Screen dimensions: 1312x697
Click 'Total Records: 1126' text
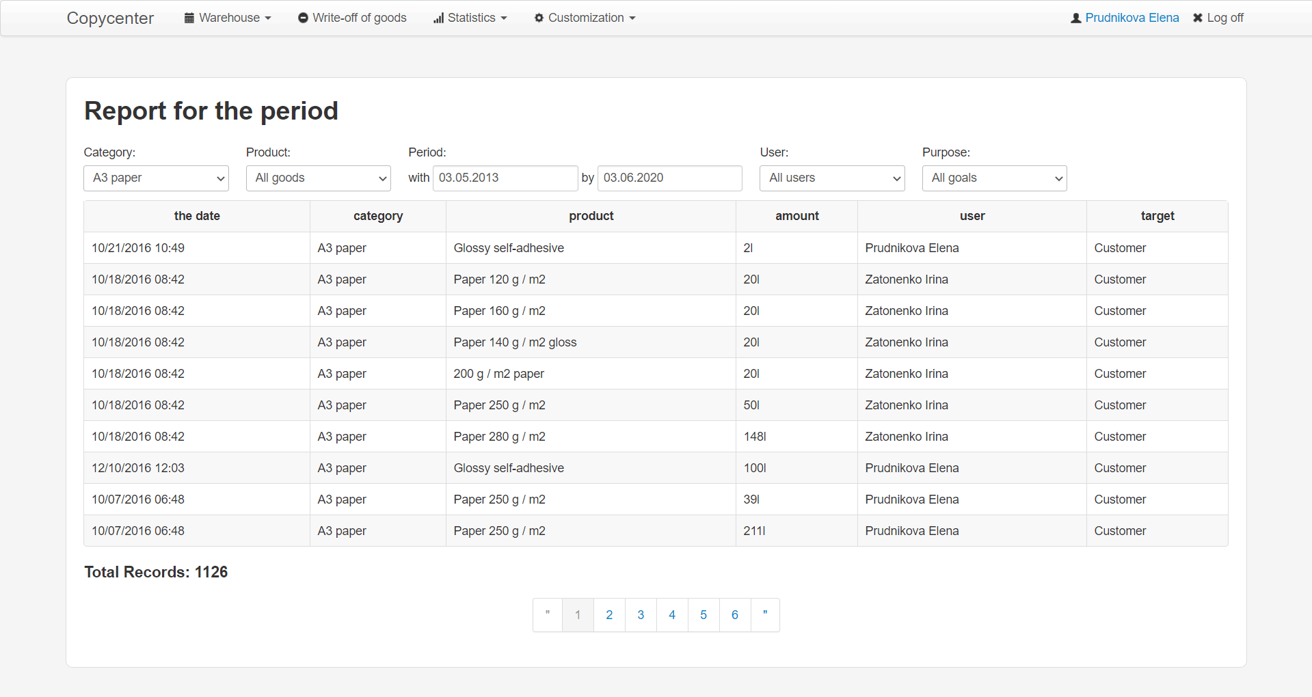point(156,572)
